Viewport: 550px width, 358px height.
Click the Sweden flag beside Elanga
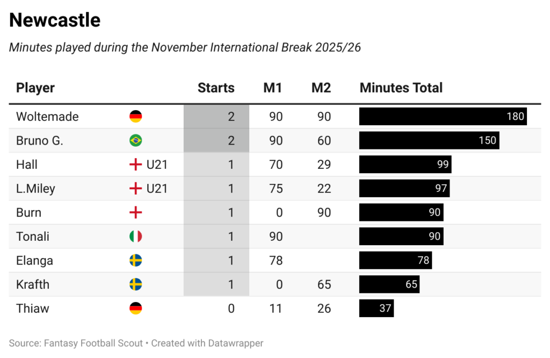136,261
